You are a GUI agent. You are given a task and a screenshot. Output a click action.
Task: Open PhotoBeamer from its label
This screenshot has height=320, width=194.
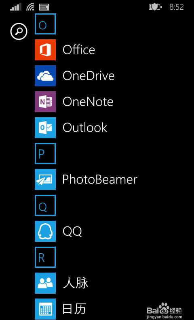pyautogui.click(x=100, y=179)
